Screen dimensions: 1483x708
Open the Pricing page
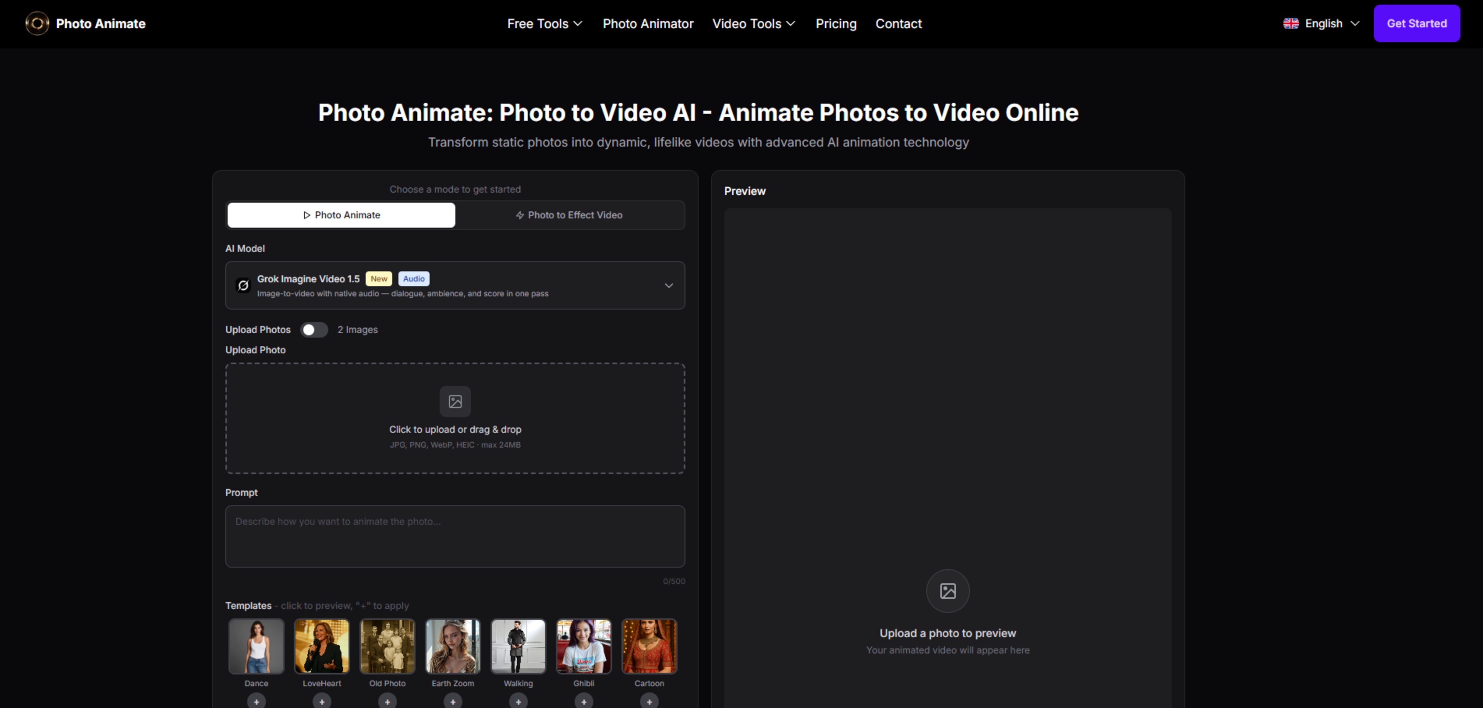pyautogui.click(x=836, y=24)
